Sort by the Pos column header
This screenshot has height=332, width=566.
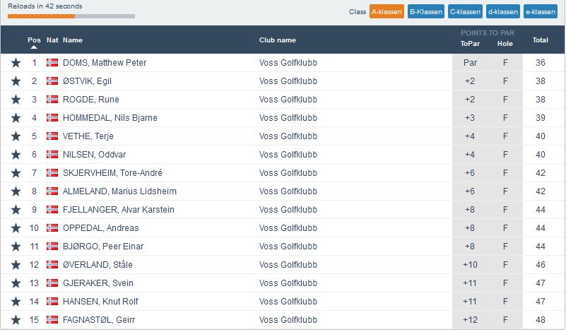pyautogui.click(x=34, y=40)
